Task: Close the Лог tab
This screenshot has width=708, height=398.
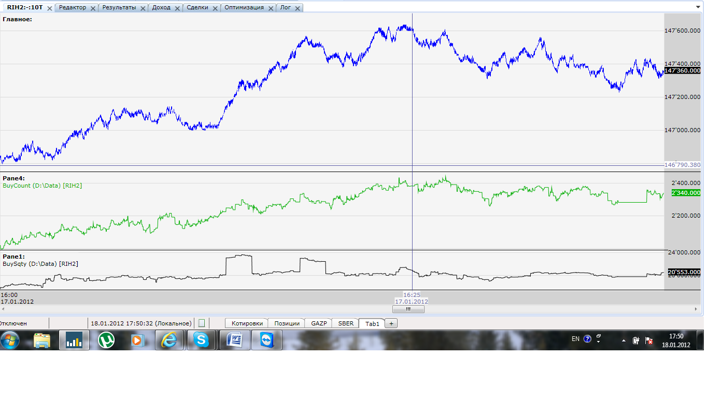Action: coord(297,8)
